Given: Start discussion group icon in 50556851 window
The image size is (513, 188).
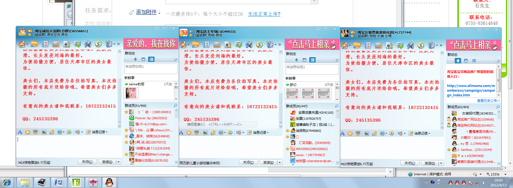Looking at the screenshot, I should (x=77, y=44).
